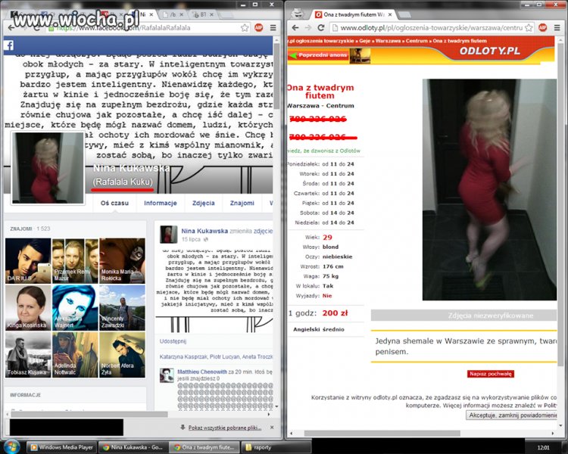Click the facebook.com address bar
The image size is (568, 454).
tap(147, 28)
